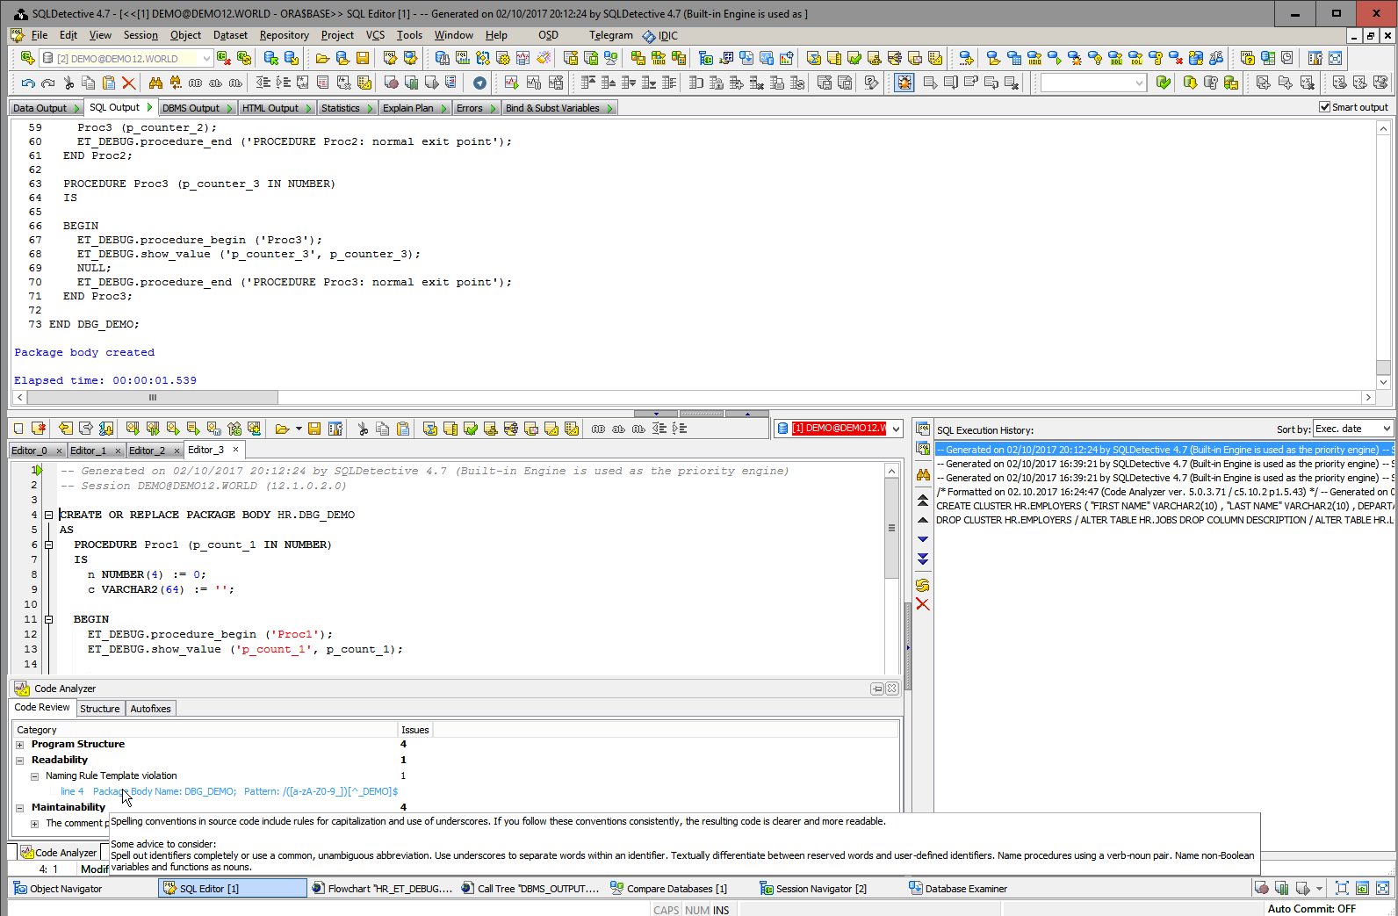Click the Redo icon in the main toolbar
The width and height of the screenshot is (1398, 916).
pyautogui.click(x=48, y=83)
